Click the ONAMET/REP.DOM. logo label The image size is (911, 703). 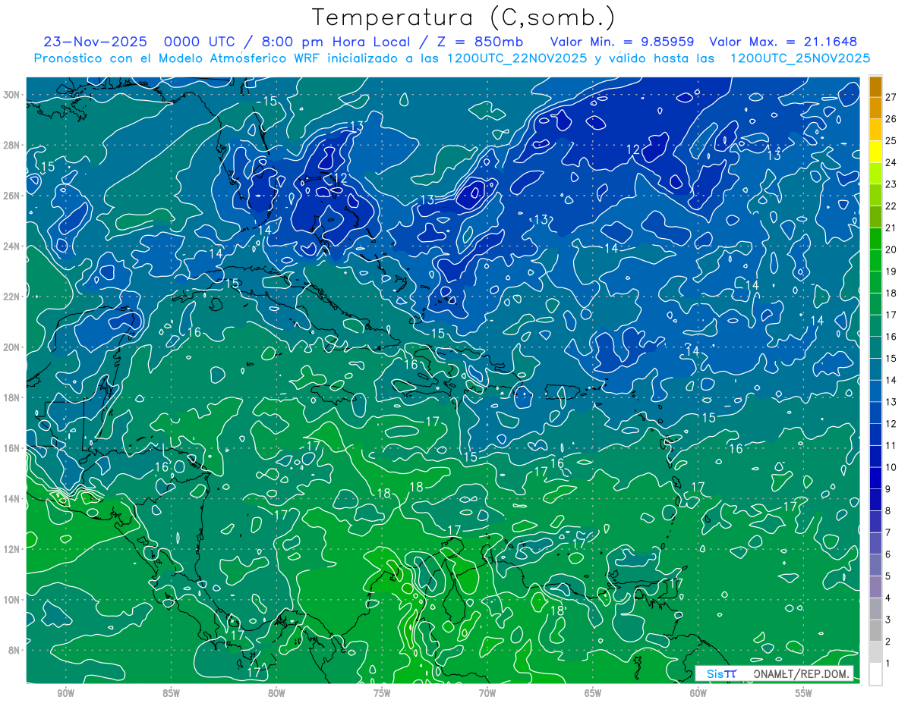pyautogui.click(x=802, y=673)
